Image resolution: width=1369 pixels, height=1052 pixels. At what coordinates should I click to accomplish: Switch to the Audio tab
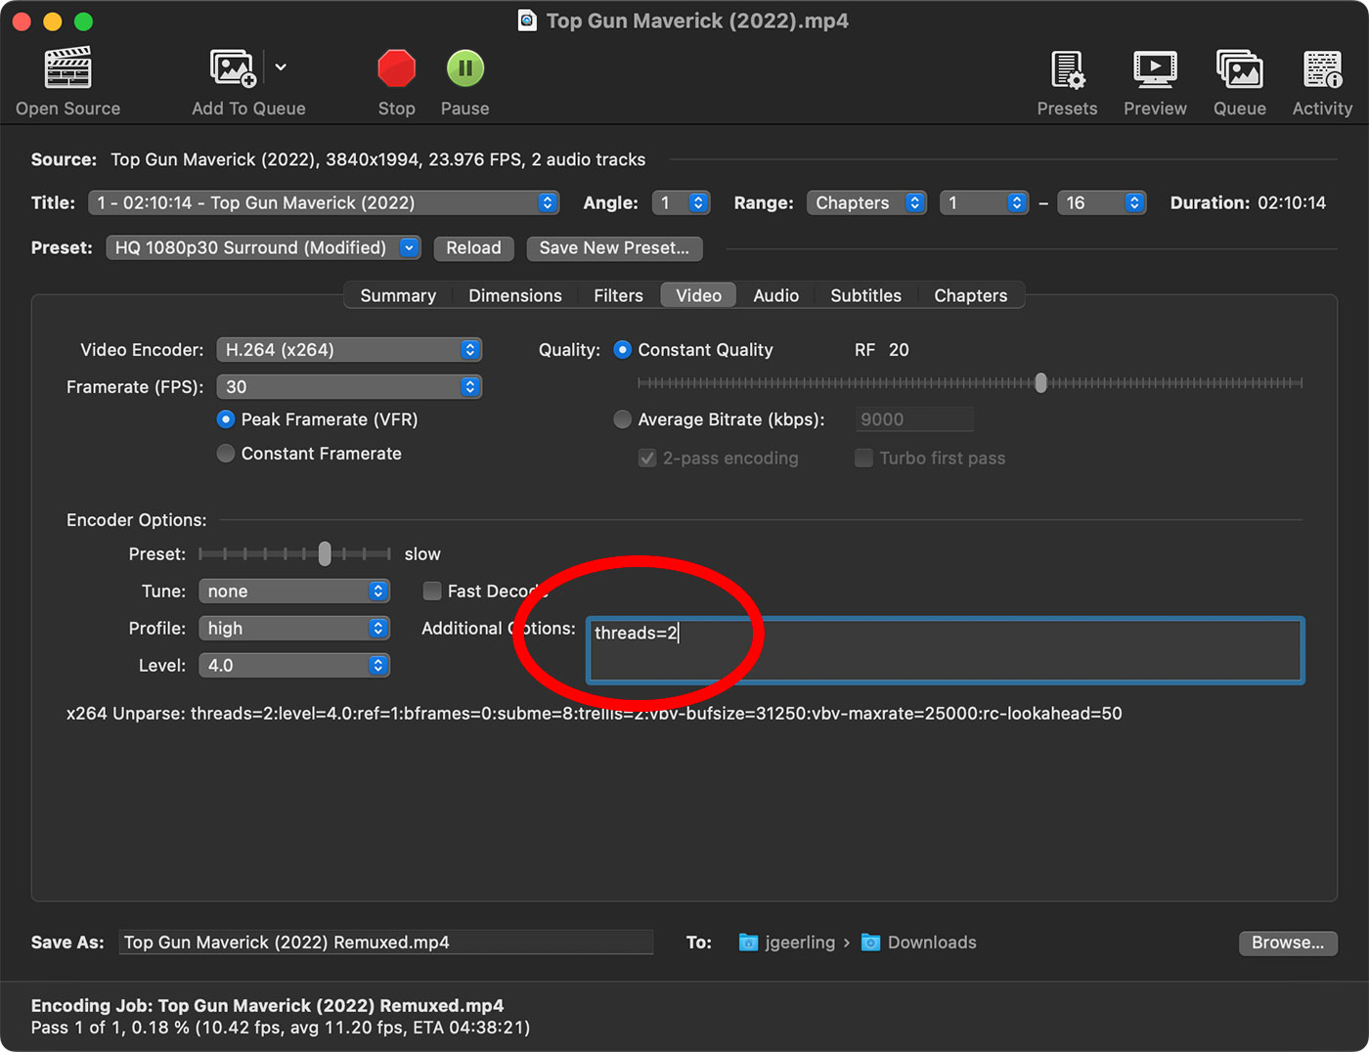775,294
